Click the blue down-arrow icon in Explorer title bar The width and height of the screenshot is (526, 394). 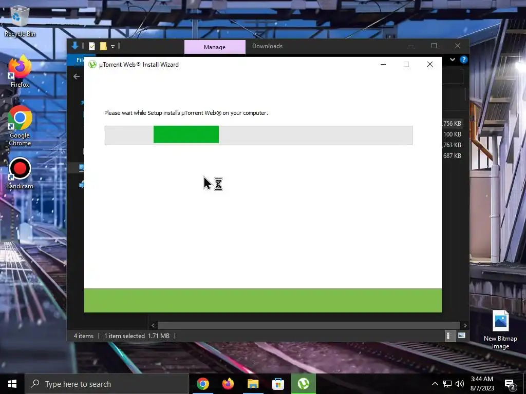[75, 46]
